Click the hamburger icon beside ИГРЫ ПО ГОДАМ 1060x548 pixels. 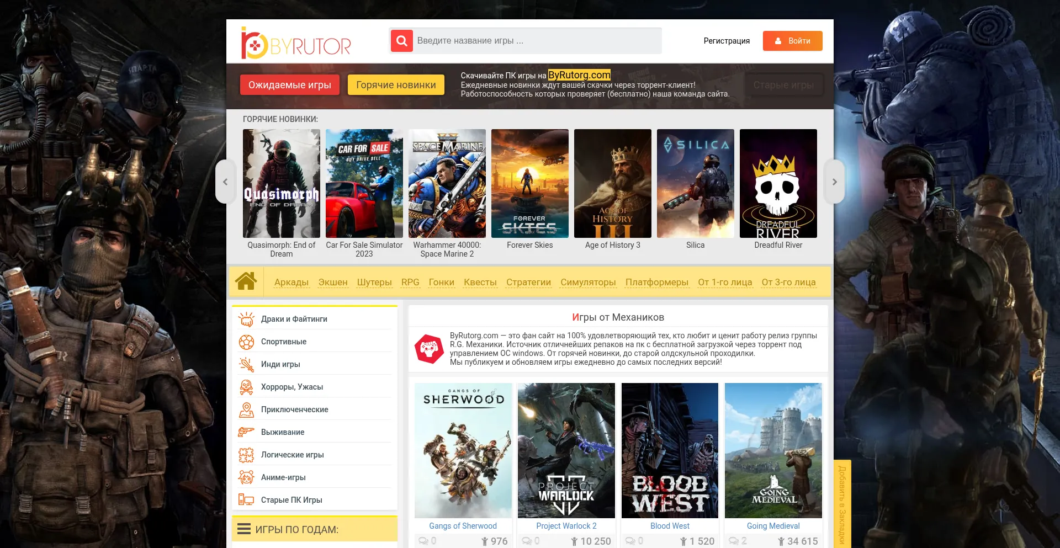(244, 529)
